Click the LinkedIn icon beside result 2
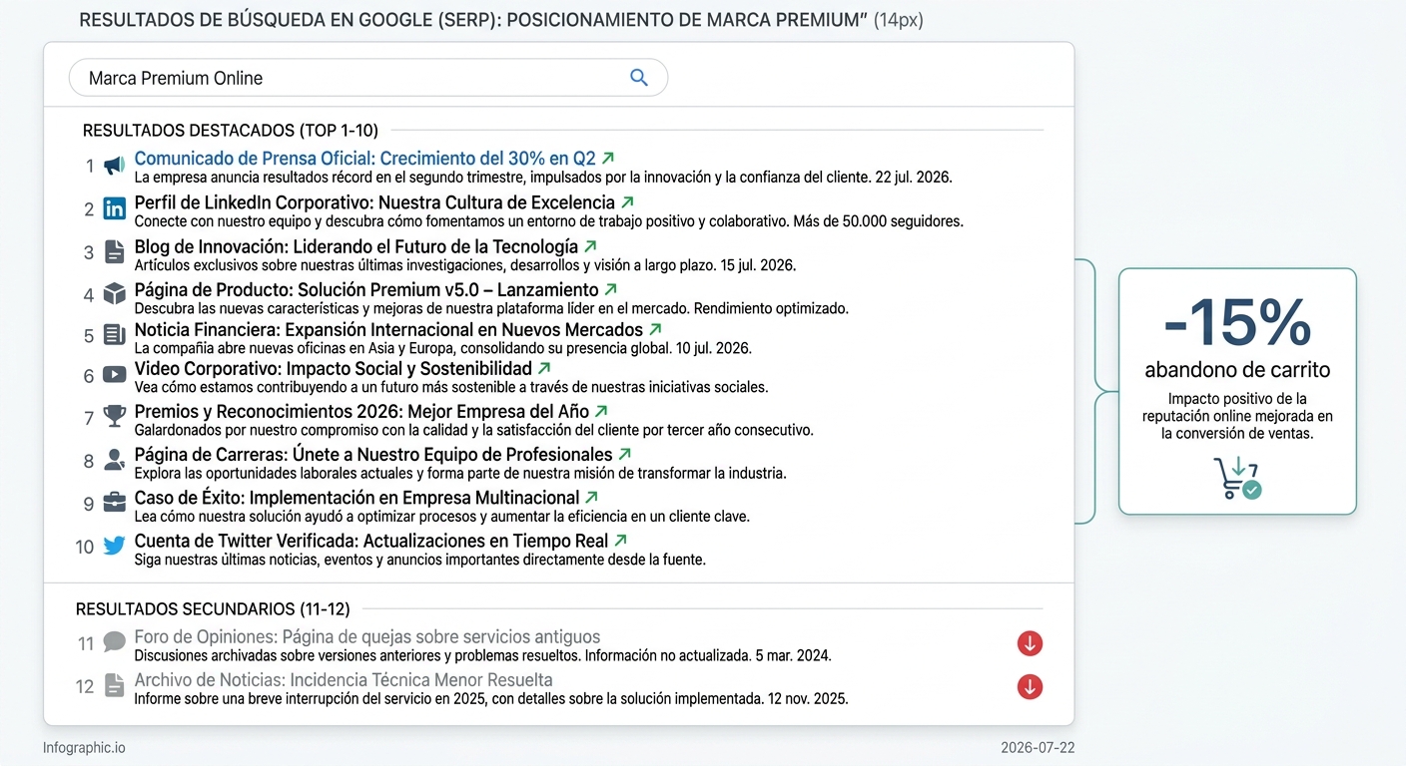 click(114, 208)
